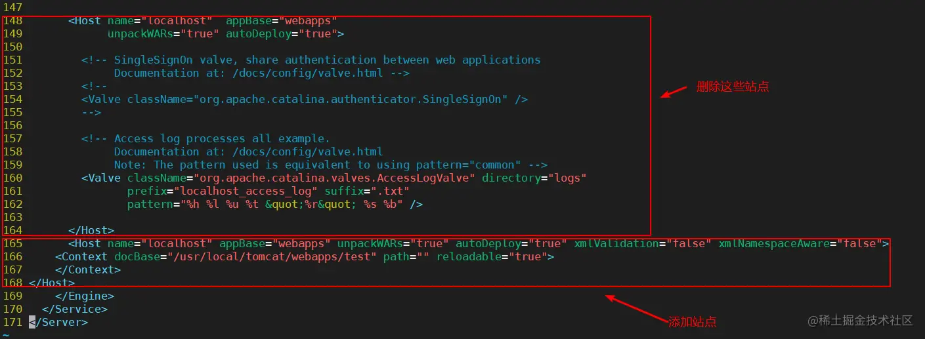Click autoDeploy="true" on line 165

511,243
